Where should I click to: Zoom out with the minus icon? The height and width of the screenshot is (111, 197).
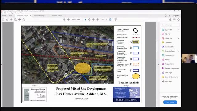click(x=94, y=19)
